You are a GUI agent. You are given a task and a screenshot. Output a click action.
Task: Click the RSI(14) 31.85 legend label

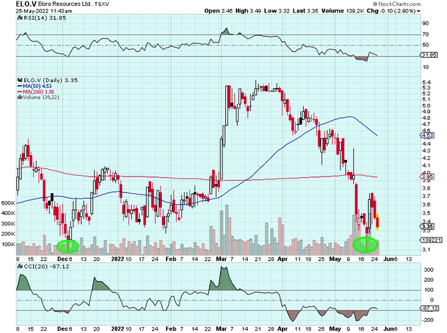coord(45,18)
